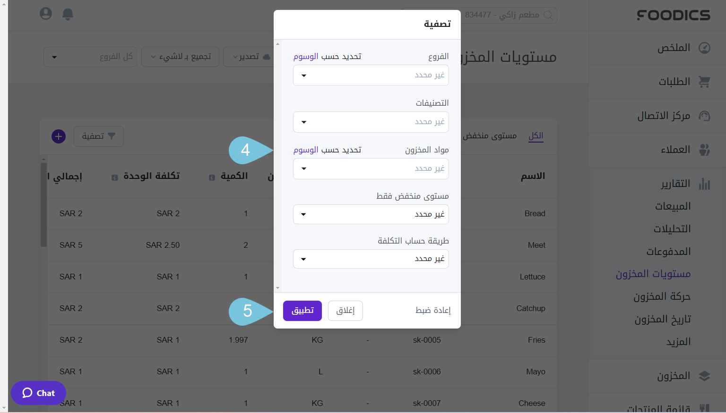This screenshot has width=726, height=413.
Task: Open حركة المخزون in sidebar
Action: point(662,297)
